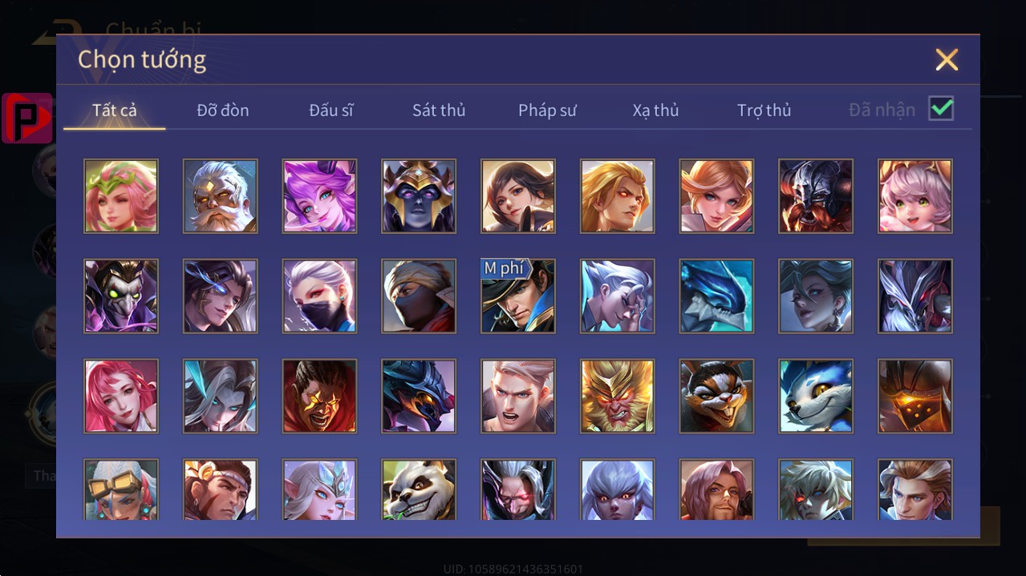Select the white-bearded old man hero portrait
1026x576 pixels.
tap(220, 195)
